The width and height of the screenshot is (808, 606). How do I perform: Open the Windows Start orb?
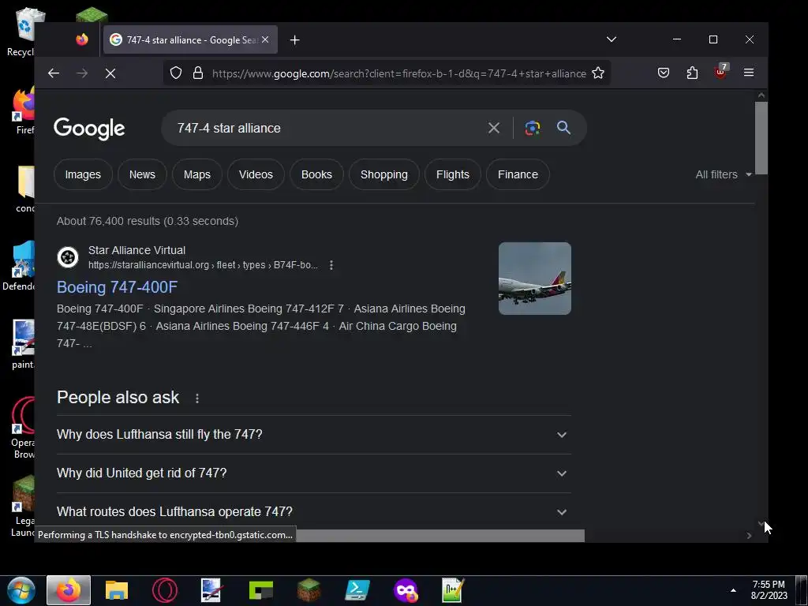[21, 590]
